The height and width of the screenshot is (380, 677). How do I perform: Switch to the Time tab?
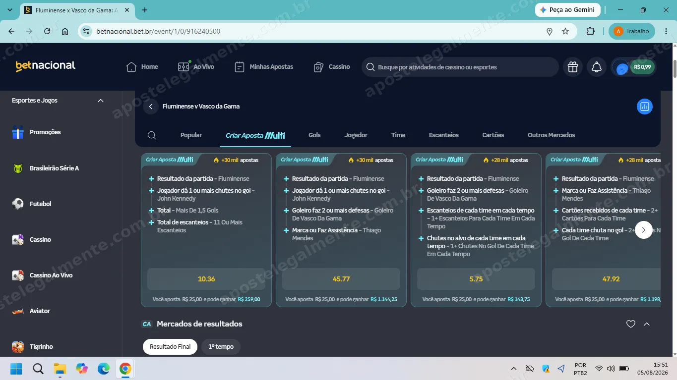pyautogui.click(x=398, y=135)
